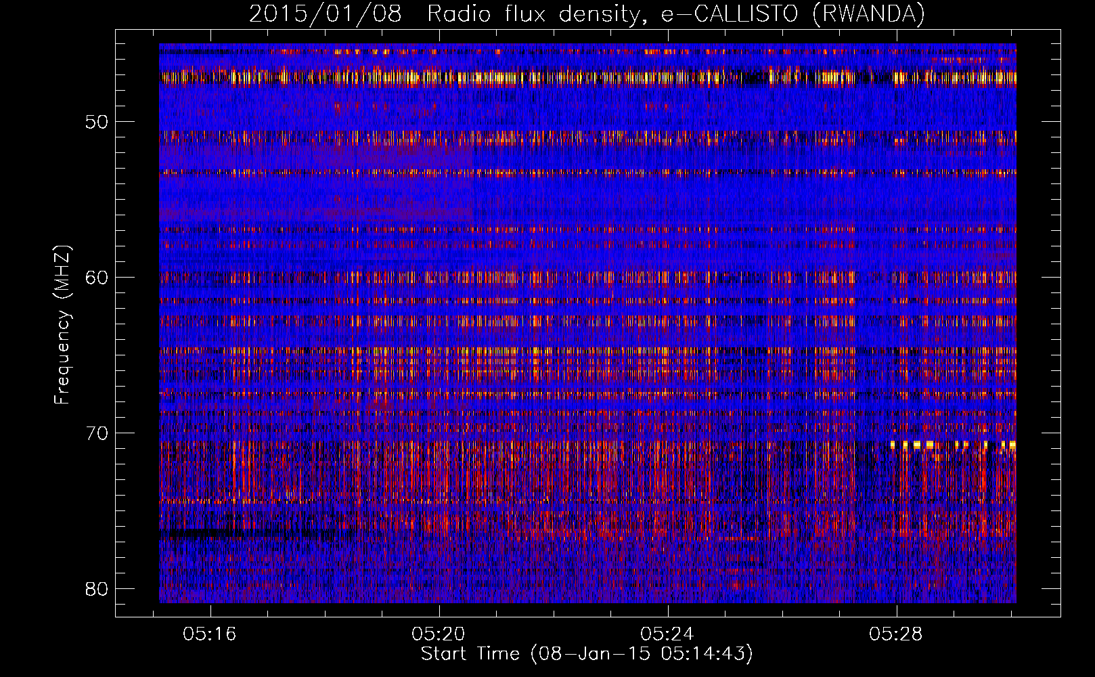
Task: Select the 60 MHz frequency tick label
Action: 97,278
